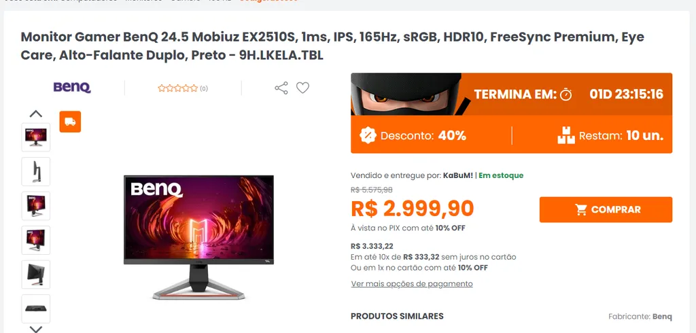Select the side-profile monitor thumbnail
The width and height of the screenshot is (696, 333).
(x=36, y=171)
